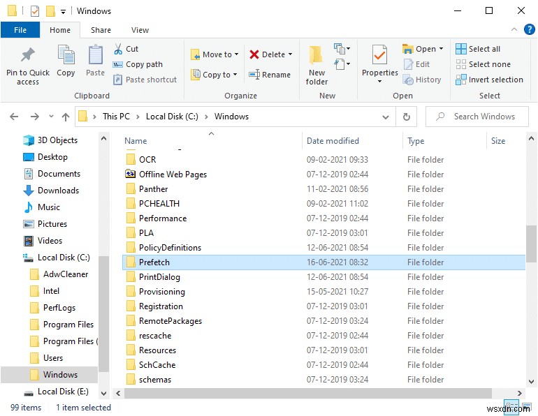Cut the selected item
538x416 pixels.
pos(126,49)
